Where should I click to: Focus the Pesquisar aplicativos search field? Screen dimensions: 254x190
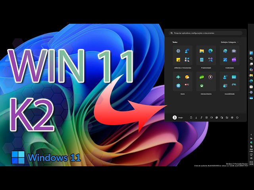(206, 33)
